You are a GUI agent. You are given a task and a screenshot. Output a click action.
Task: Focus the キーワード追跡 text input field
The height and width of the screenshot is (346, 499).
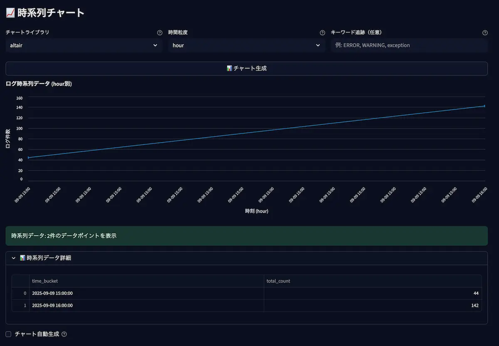409,45
